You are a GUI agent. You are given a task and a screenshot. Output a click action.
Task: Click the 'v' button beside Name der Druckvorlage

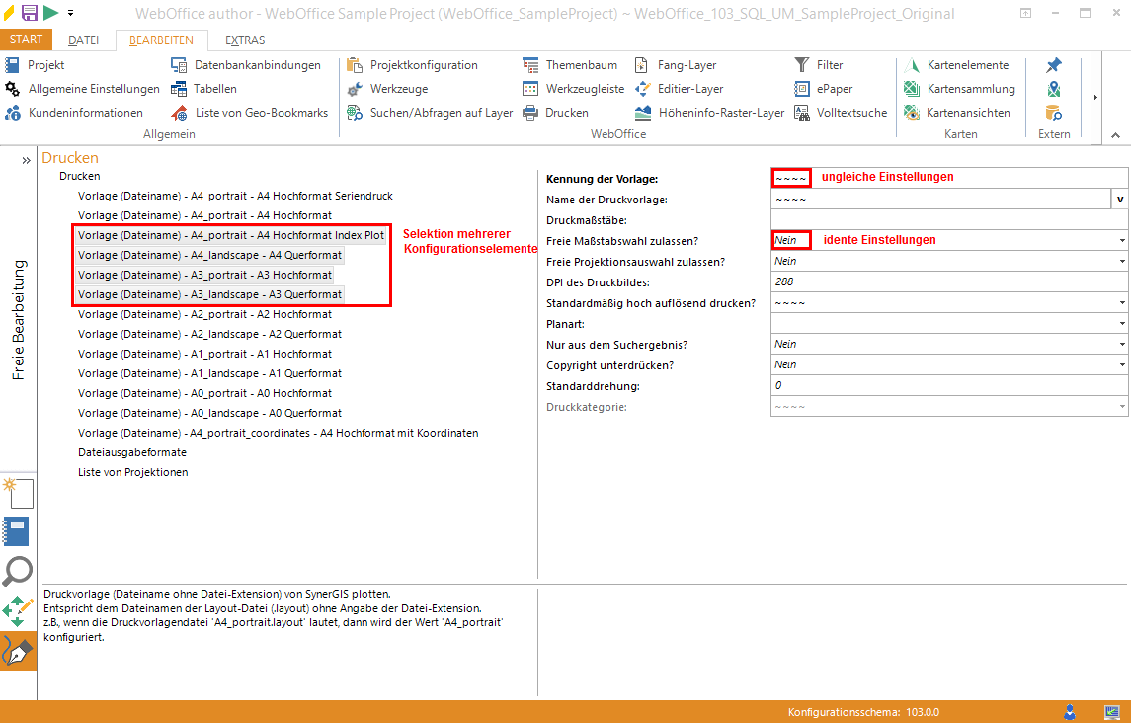(1120, 200)
